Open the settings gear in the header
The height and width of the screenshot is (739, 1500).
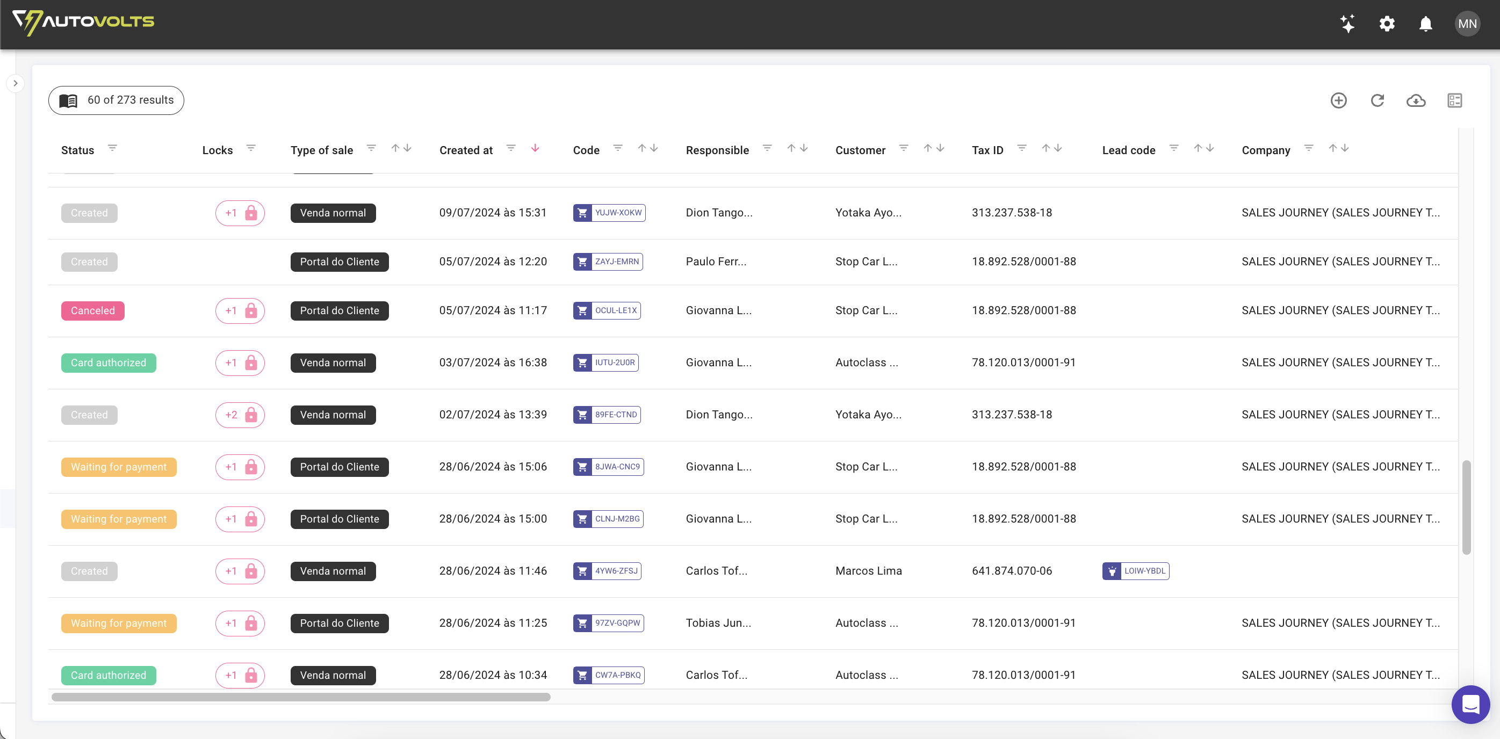pos(1387,24)
